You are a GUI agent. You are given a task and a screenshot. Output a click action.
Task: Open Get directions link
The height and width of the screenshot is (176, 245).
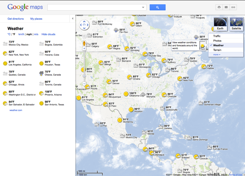[x=16, y=19]
